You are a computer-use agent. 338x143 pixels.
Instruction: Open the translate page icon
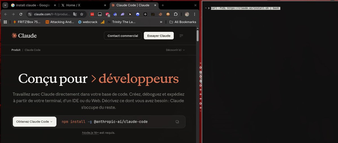75,14
